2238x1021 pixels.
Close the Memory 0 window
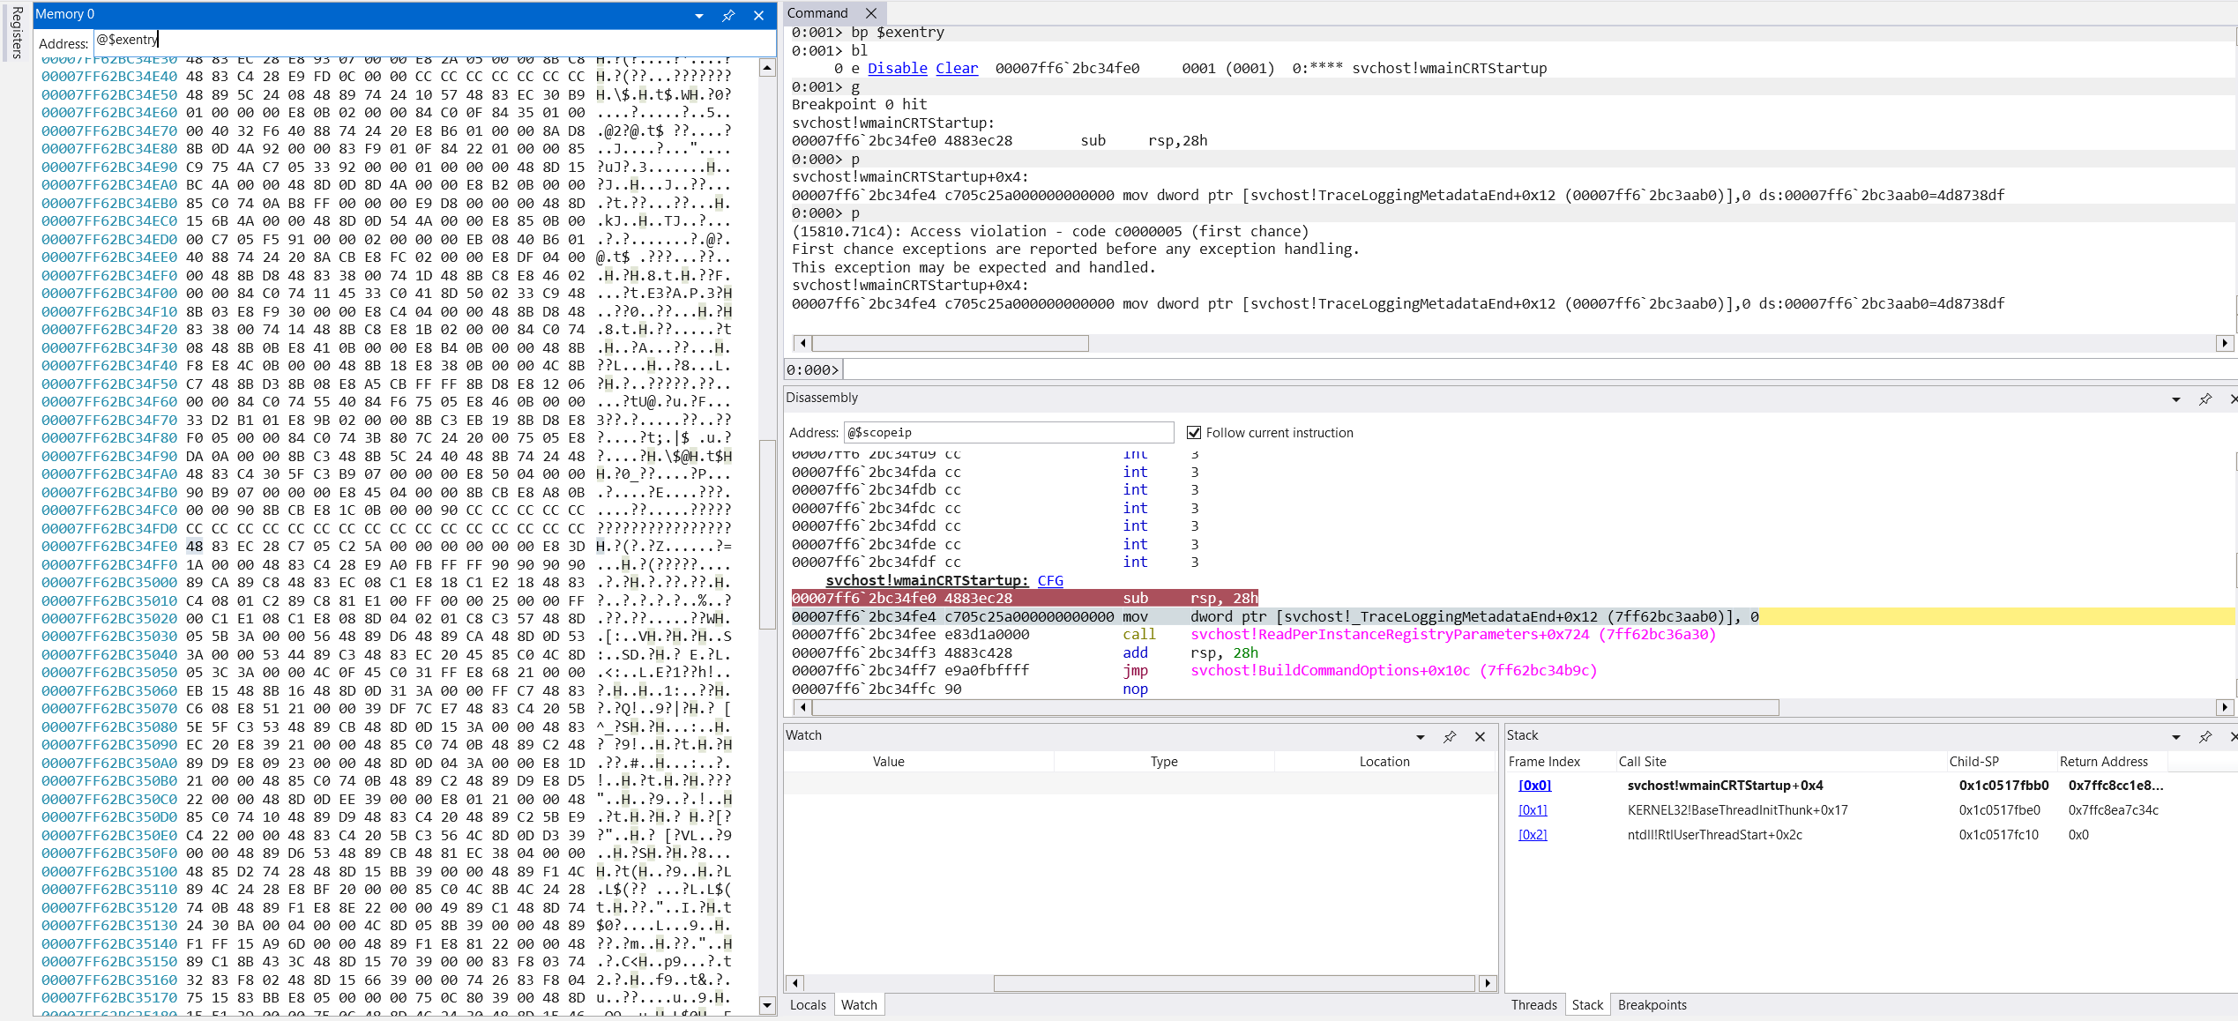pos(758,15)
